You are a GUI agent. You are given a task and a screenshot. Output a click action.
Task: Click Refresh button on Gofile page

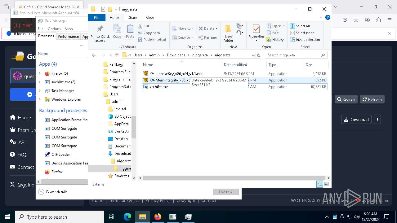point(372,99)
